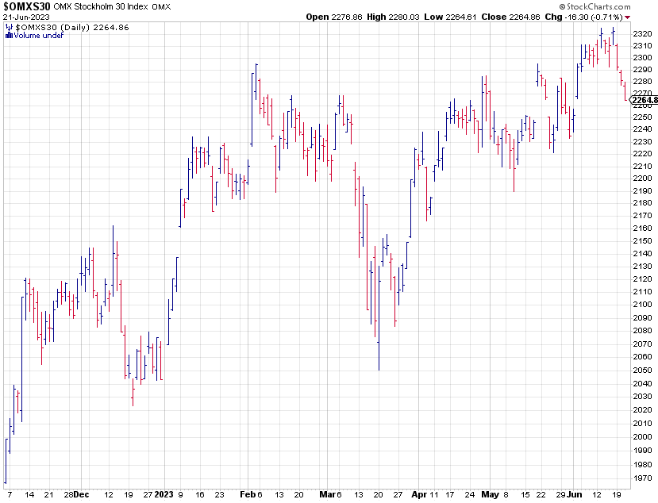Image resolution: width=658 pixels, height=503 pixels.
Task: Click the Open 2276.86 value
Action: coord(334,17)
